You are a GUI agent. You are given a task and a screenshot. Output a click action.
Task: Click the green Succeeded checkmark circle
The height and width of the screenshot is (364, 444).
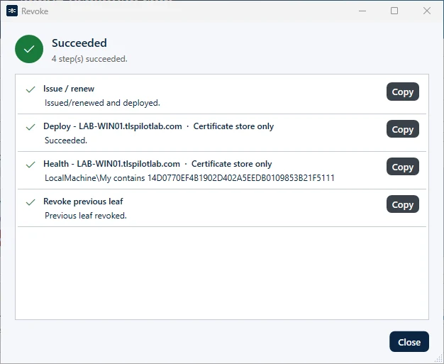click(29, 49)
